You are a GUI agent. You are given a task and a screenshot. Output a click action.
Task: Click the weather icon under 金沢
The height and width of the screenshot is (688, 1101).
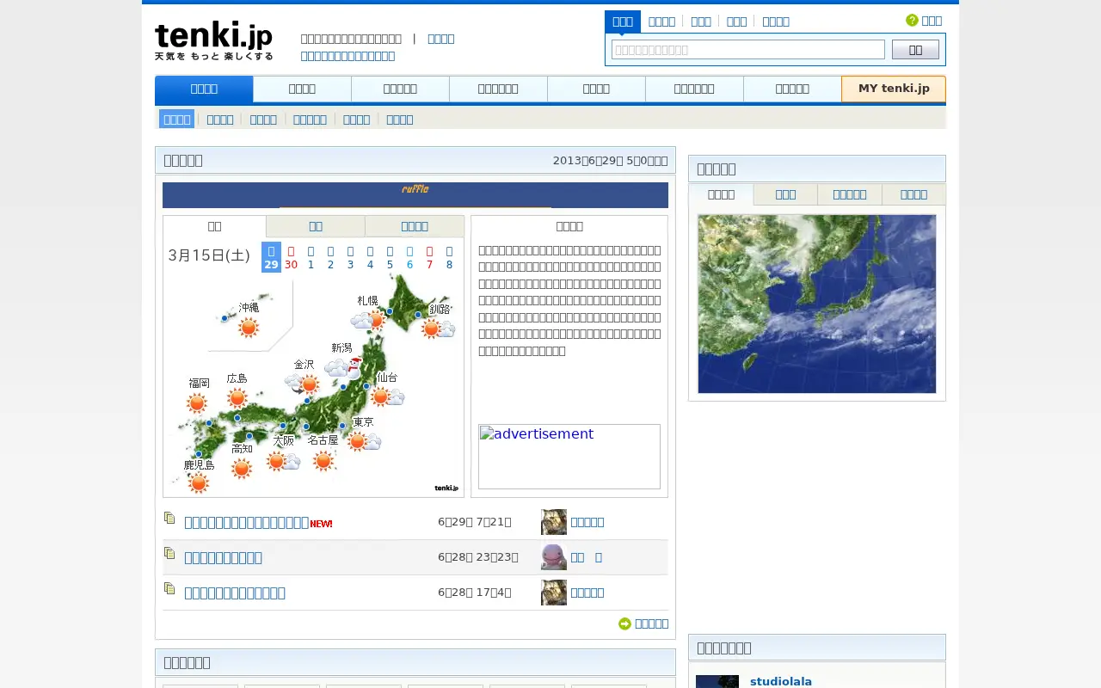pyautogui.click(x=303, y=384)
